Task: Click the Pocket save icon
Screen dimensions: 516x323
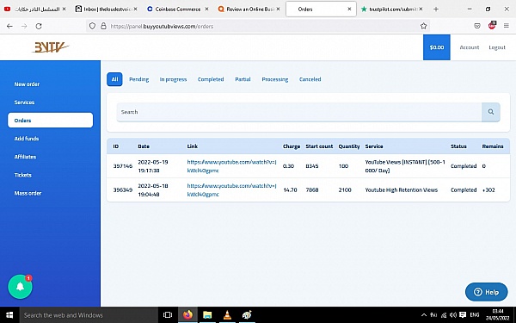Action: pyautogui.click(x=477, y=26)
